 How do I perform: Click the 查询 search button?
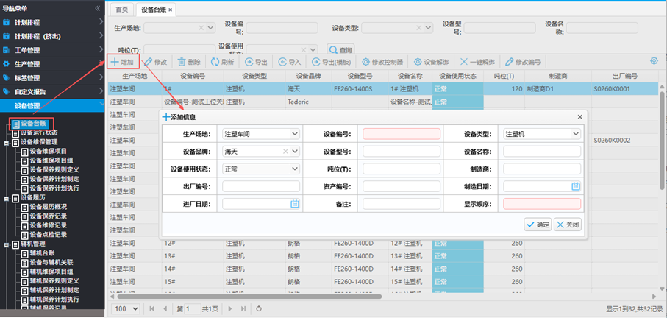[x=340, y=49]
